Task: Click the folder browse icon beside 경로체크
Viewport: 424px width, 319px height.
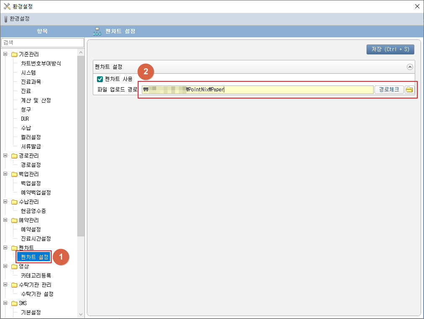Action: pos(409,89)
